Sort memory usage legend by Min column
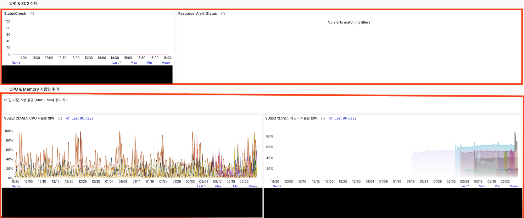 [497, 186]
